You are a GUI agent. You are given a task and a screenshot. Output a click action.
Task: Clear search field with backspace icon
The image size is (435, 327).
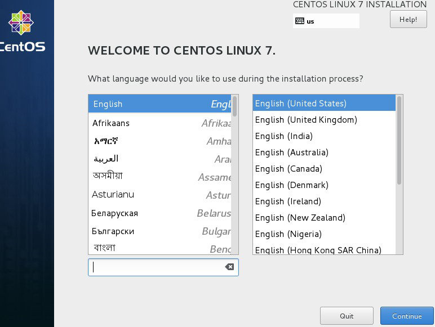tap(229, 267)
